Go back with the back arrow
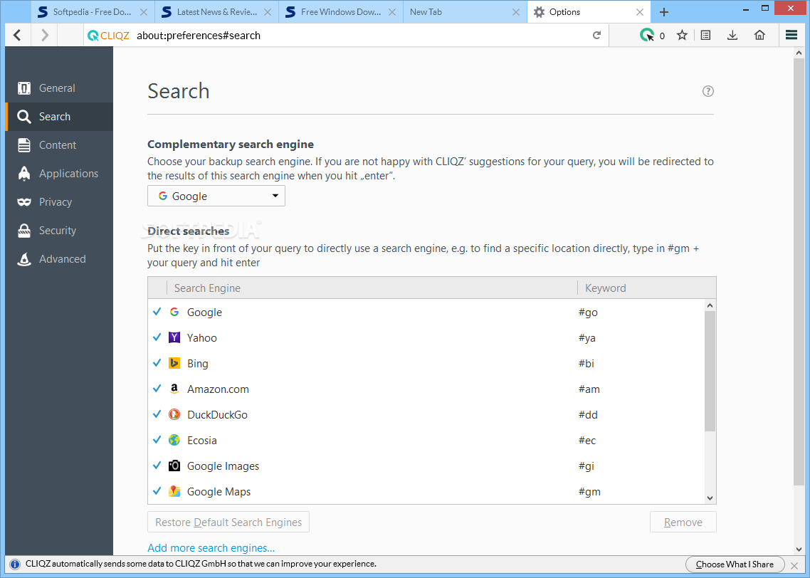Viewport: 810px width, 578px height. pyautogui.click(x=18, y=35)
